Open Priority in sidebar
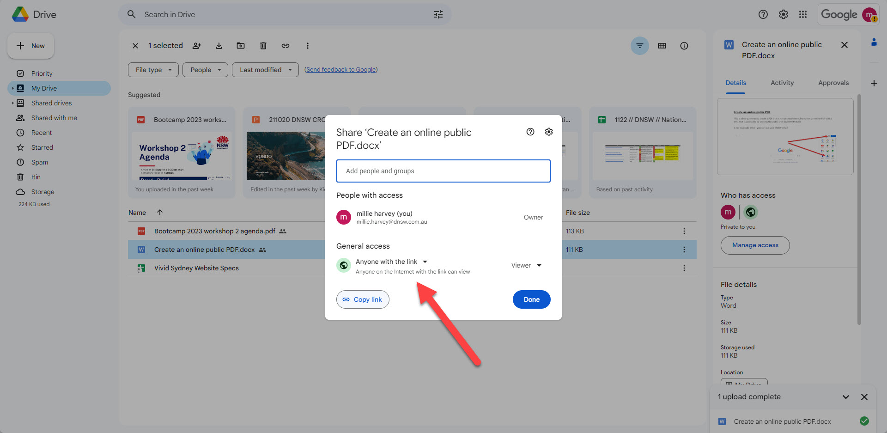Screen dimensions: 887x433 (x=59, y=73)
